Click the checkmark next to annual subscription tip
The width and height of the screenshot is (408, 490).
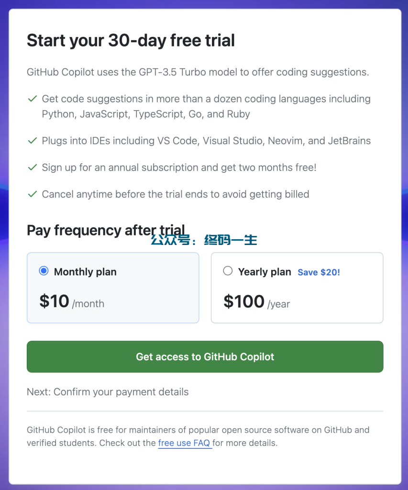[x=32, y=167]
